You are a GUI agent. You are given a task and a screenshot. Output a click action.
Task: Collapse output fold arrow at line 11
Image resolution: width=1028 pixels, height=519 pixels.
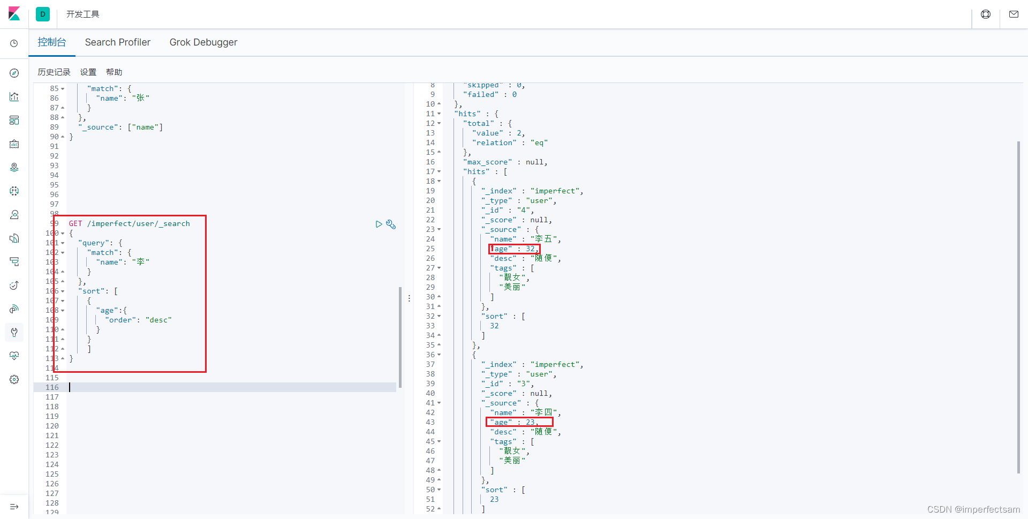pyautogui.click(x=439, y=114)
